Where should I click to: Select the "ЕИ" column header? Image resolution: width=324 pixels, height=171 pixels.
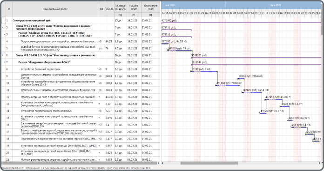tap(101, 9)
